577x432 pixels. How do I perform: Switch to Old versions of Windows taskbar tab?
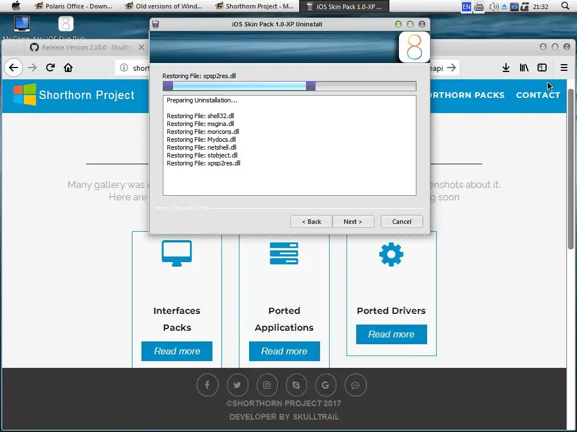pos(163,6)
